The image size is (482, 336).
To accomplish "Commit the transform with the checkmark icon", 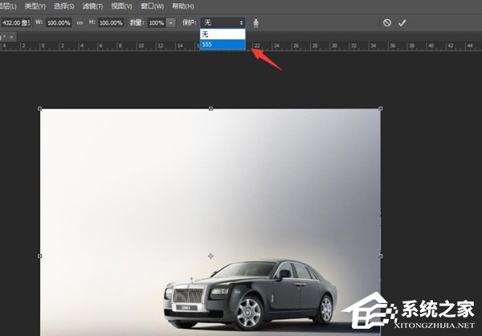I will coord(402,23).
